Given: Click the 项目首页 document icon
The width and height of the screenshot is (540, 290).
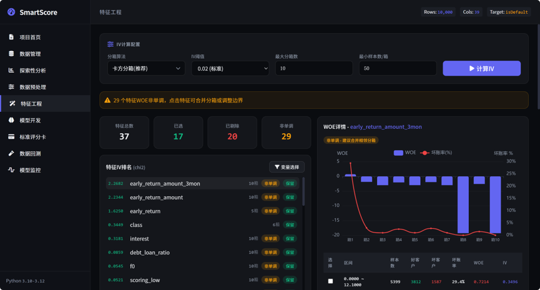Looking at the screenshot, I should click(x=11, y=37).
